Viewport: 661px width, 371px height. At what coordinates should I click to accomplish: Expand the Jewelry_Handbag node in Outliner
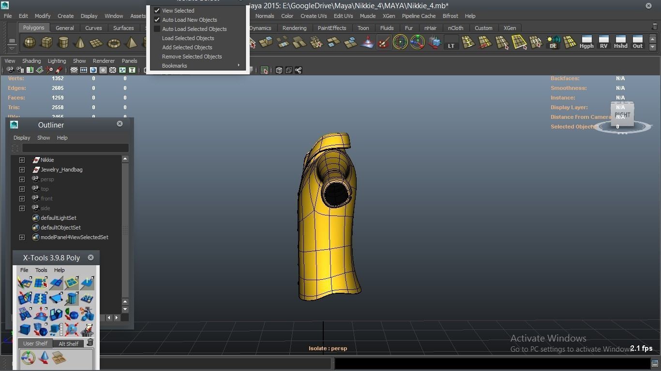pyautogui.click(x=22, y=170)
